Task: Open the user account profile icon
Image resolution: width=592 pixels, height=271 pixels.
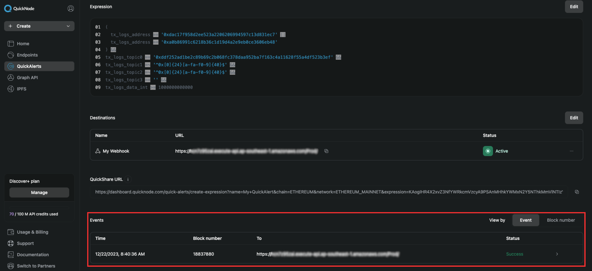Action: [71, 9]
